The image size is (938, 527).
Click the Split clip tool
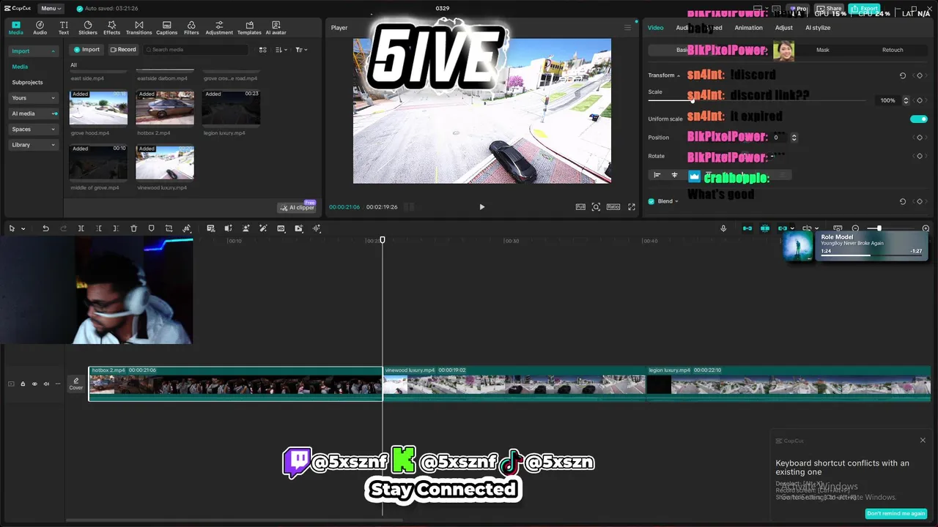(81, 228)
